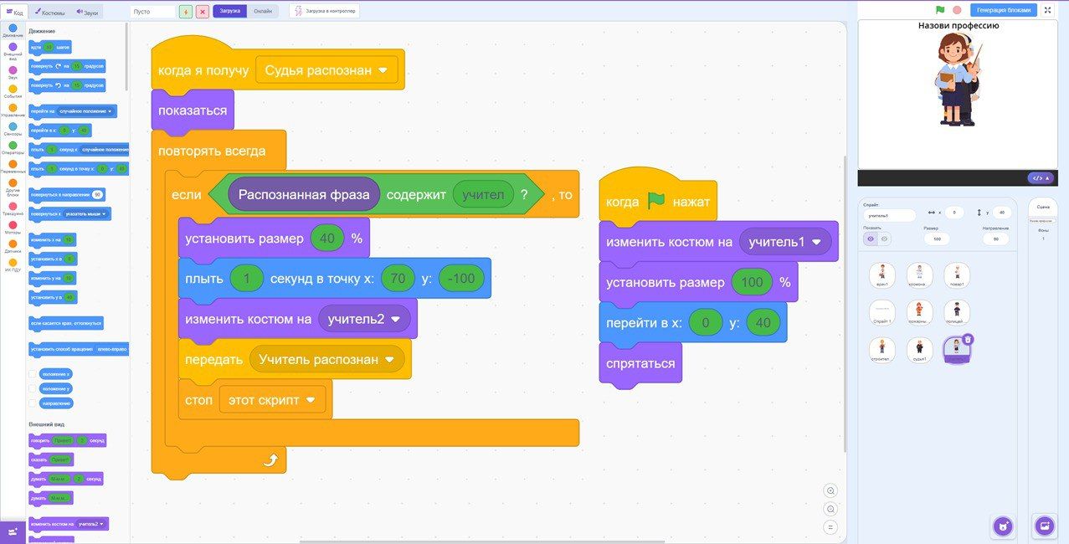
Task: Expand the 'учитель1' costume dropdown
Action: click(817, 243)
